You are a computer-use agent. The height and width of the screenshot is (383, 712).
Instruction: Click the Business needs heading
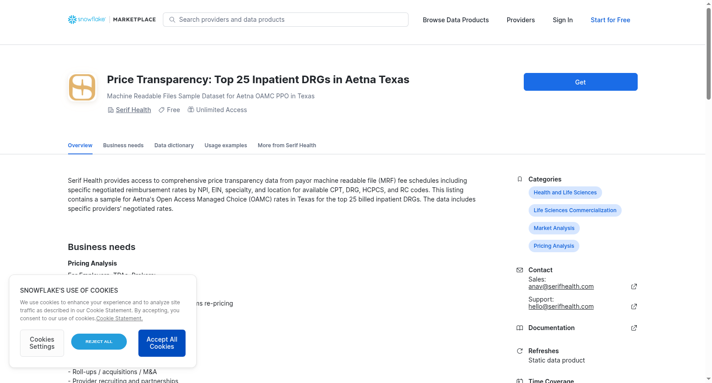101,247
